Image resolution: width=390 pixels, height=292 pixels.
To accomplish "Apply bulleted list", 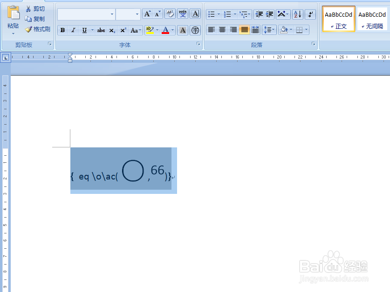I will [212, 14].
